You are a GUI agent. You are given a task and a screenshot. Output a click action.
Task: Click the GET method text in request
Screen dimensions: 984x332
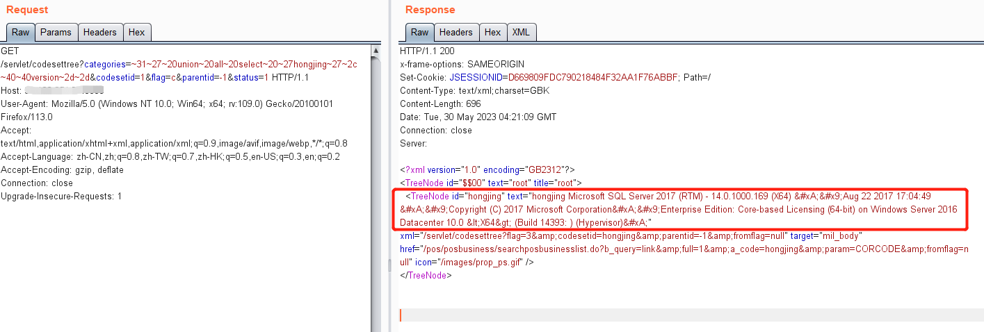[x=10, y=51]
